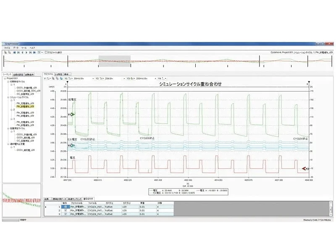Uncheck the enabled box in row 1
This screenshot has height=252, width=336.
66,207
